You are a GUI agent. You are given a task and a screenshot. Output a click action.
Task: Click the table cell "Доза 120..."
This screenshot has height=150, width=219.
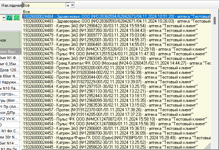click(x=10, y=70)
